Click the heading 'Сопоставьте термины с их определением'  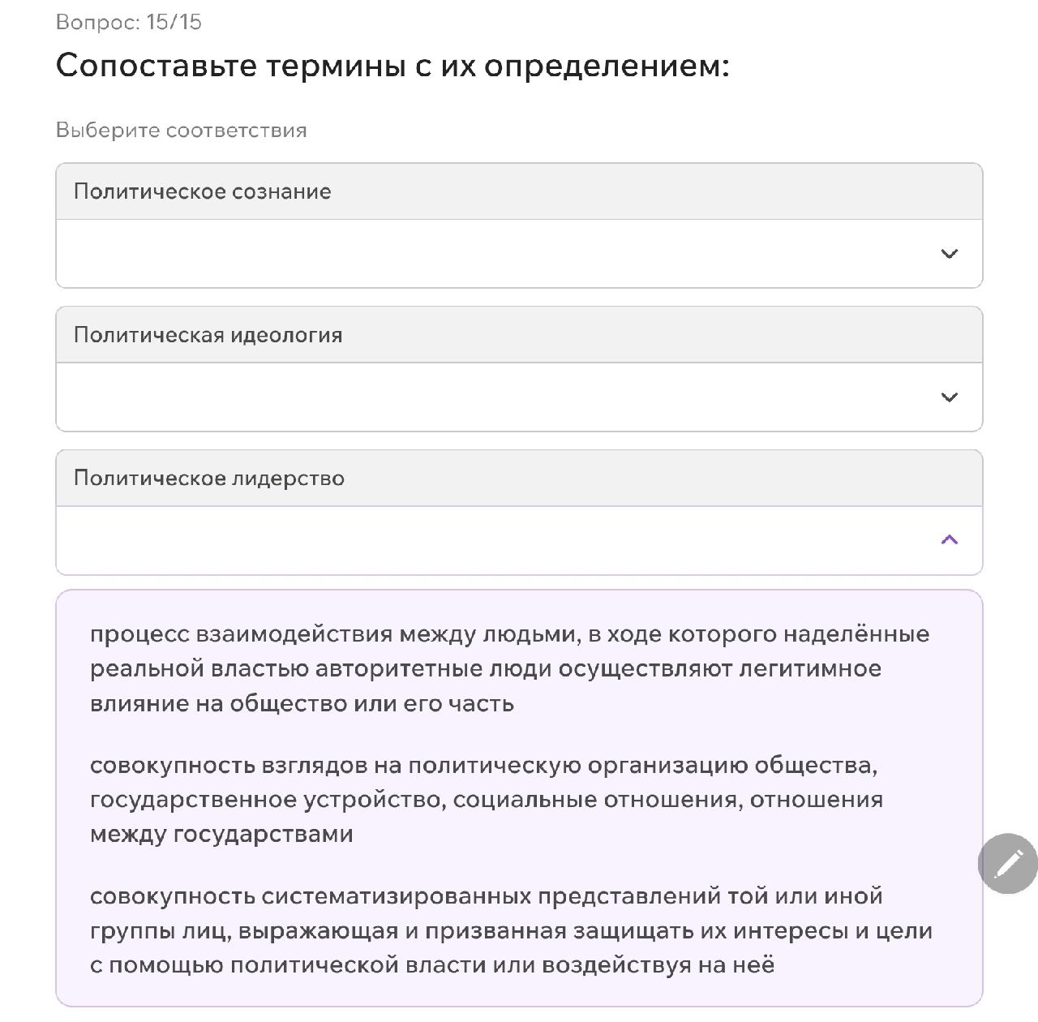coord(392,67)
